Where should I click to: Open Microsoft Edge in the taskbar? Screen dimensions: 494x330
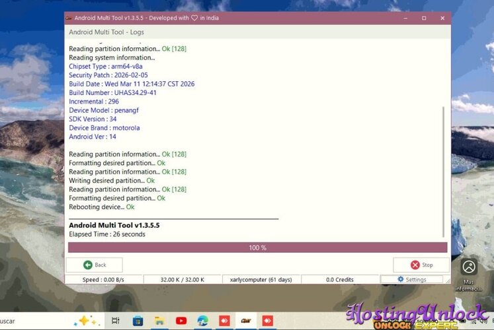(202, 321)
